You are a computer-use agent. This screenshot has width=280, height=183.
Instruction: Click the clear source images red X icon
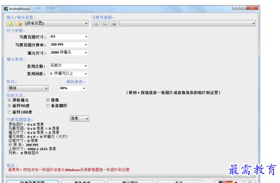[x=113, y=24]
